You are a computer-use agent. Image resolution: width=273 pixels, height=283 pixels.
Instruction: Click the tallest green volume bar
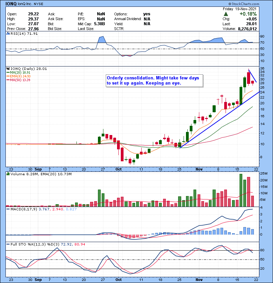[x=241, y=190]
